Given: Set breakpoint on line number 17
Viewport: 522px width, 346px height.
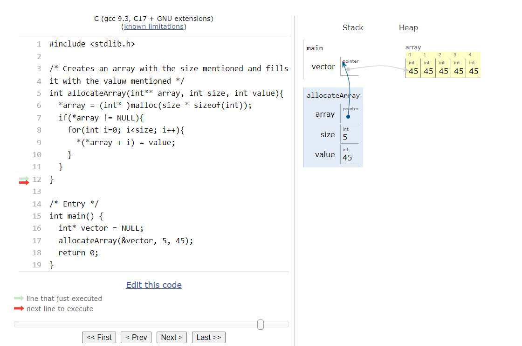Looking at the screenshot, I should [x=37, y=240].
